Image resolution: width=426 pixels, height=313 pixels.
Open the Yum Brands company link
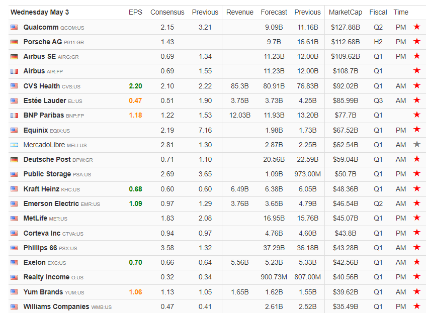tap(43, 292)
